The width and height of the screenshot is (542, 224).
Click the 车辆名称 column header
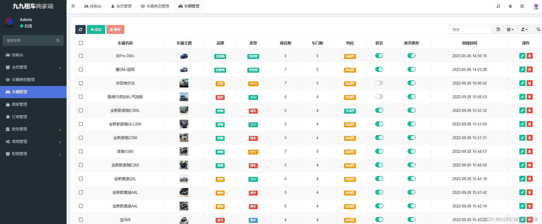(125, 43)
